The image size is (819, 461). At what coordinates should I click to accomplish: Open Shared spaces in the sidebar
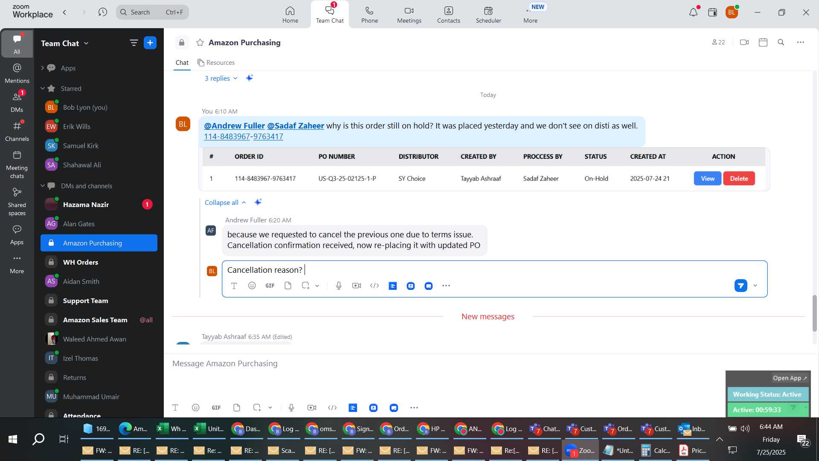[x=17, y=202]
